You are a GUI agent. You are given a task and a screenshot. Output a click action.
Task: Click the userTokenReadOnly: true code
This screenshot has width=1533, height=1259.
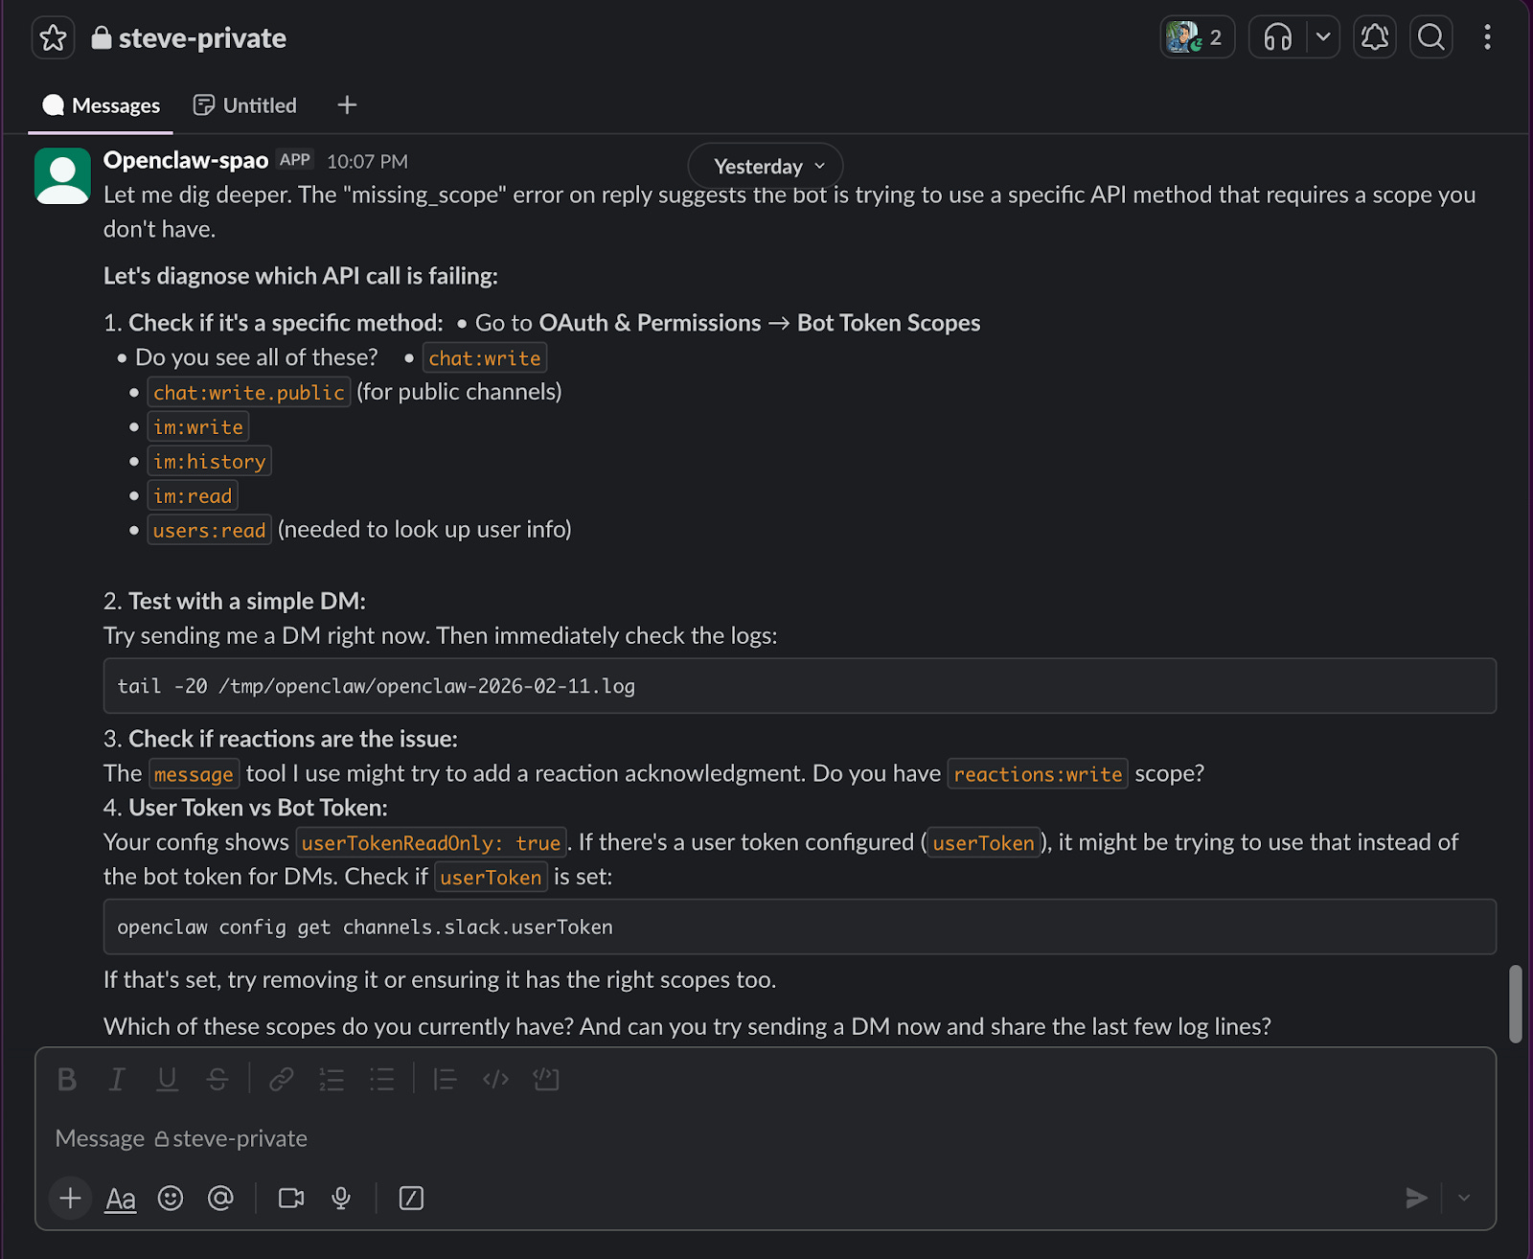click(431, 842)
